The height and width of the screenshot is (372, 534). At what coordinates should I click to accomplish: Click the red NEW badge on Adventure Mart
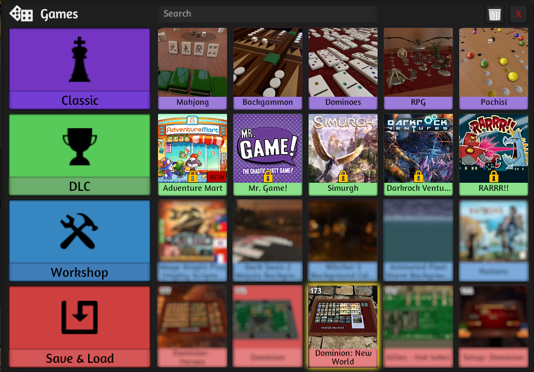click(217, 177)
